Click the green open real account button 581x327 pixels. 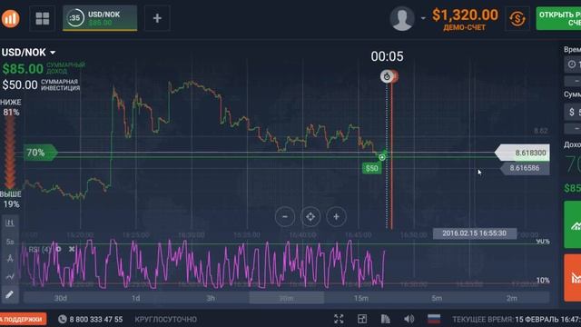click(x=558, y=18)
